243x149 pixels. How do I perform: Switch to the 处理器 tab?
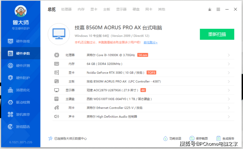[66, 10]
